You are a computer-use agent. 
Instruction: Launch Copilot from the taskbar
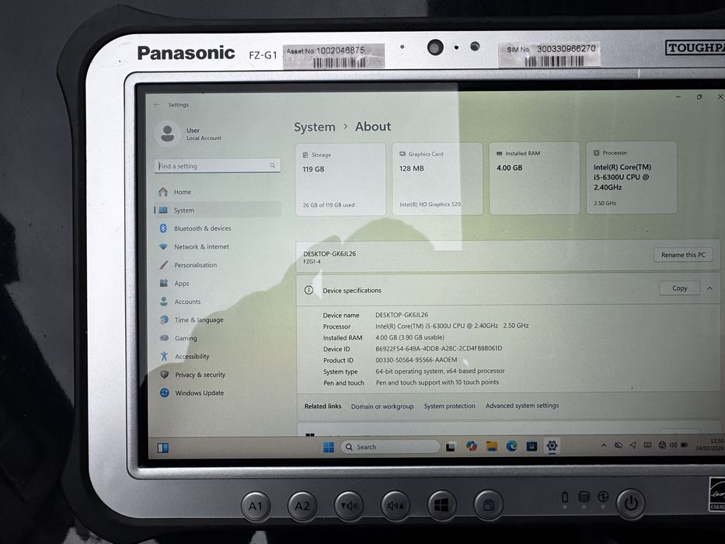[471, 446]
